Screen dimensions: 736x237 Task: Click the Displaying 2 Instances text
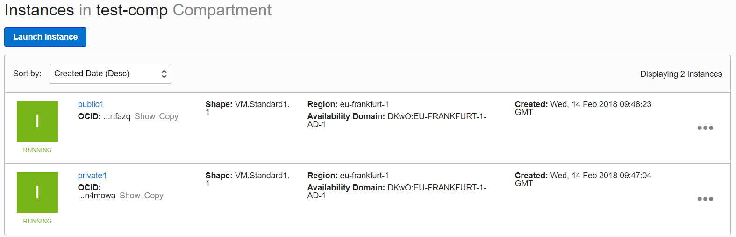click(681, 74)
